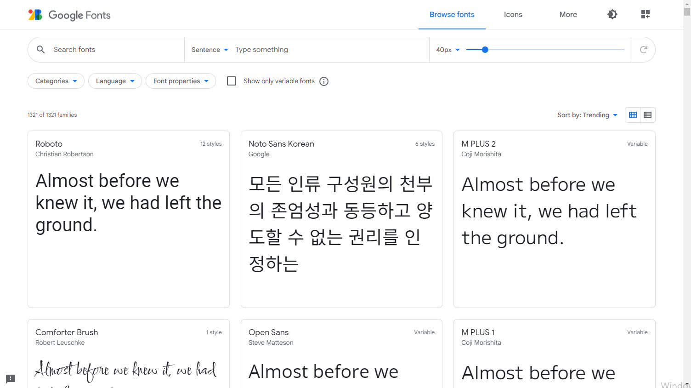The image size is (691, 388).
Task: Click the 1 style label on Comforter Brush
Action: 214,332
